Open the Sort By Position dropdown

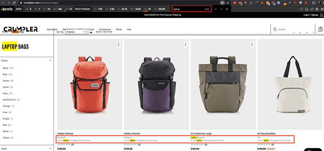pyautogui.click(x=77, y=32)
